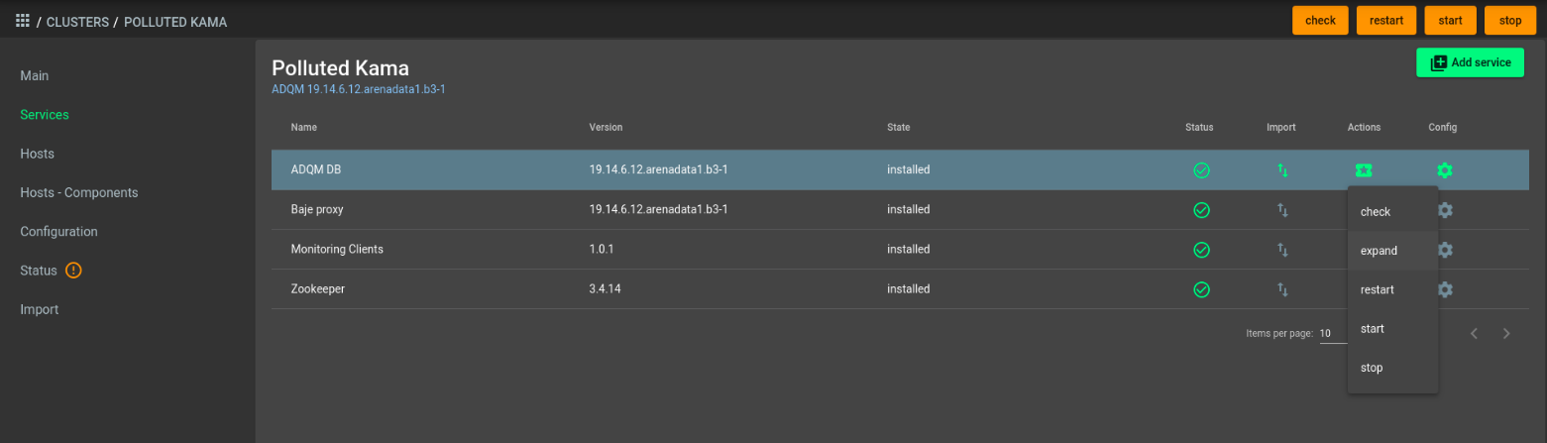Navigate to CLUSTERS breadcrumb link
Screen dimensions: 1547x443
[x=77, y=21]
